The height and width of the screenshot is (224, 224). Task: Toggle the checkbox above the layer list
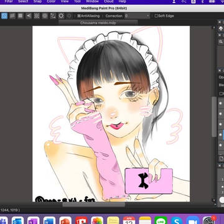pos(221,94)
